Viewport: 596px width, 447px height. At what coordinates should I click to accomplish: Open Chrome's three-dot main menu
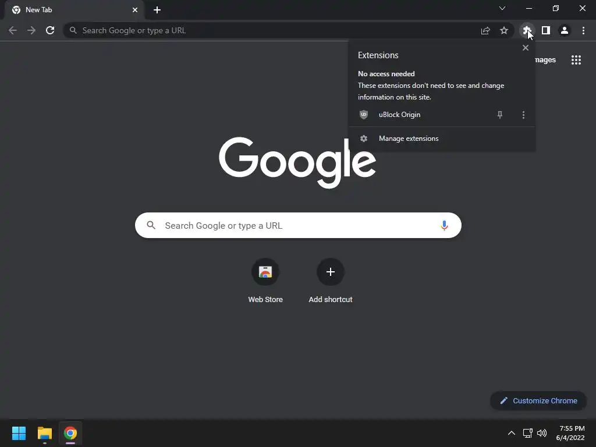point(583,30)
